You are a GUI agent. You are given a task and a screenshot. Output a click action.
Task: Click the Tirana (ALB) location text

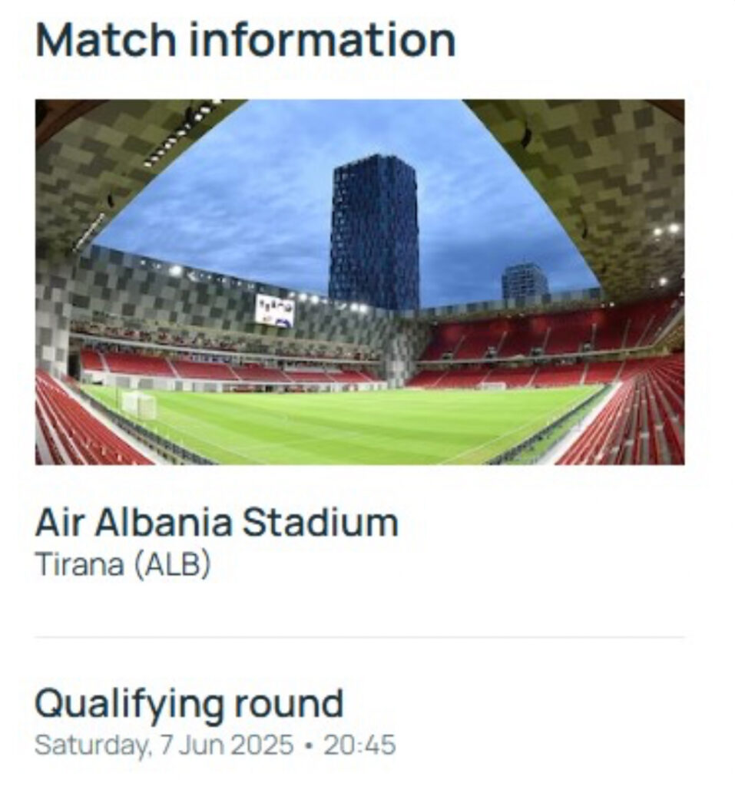click(123, 565)
